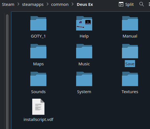
Task: Select the Sounds folder icon
Action: (38, 79)
